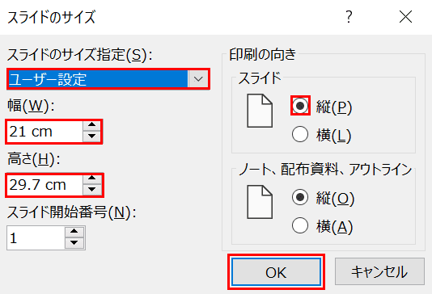Image resolution: width=432 pixels, height=294 pixels.
Task: Select 横(L) landscape for slides
Action: coord(300,135)
